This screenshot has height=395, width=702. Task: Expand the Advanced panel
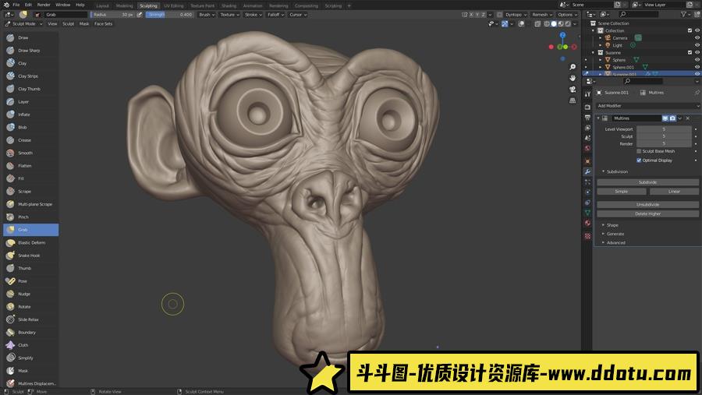click(615, 243)
